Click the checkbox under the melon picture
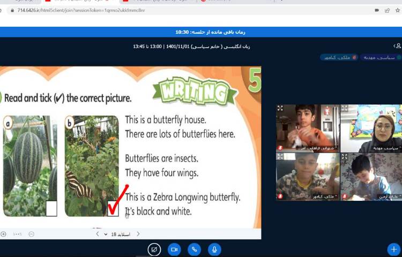The height and width of the screenshot is (257, 402). pyautogui.click(x=51, y=208)
